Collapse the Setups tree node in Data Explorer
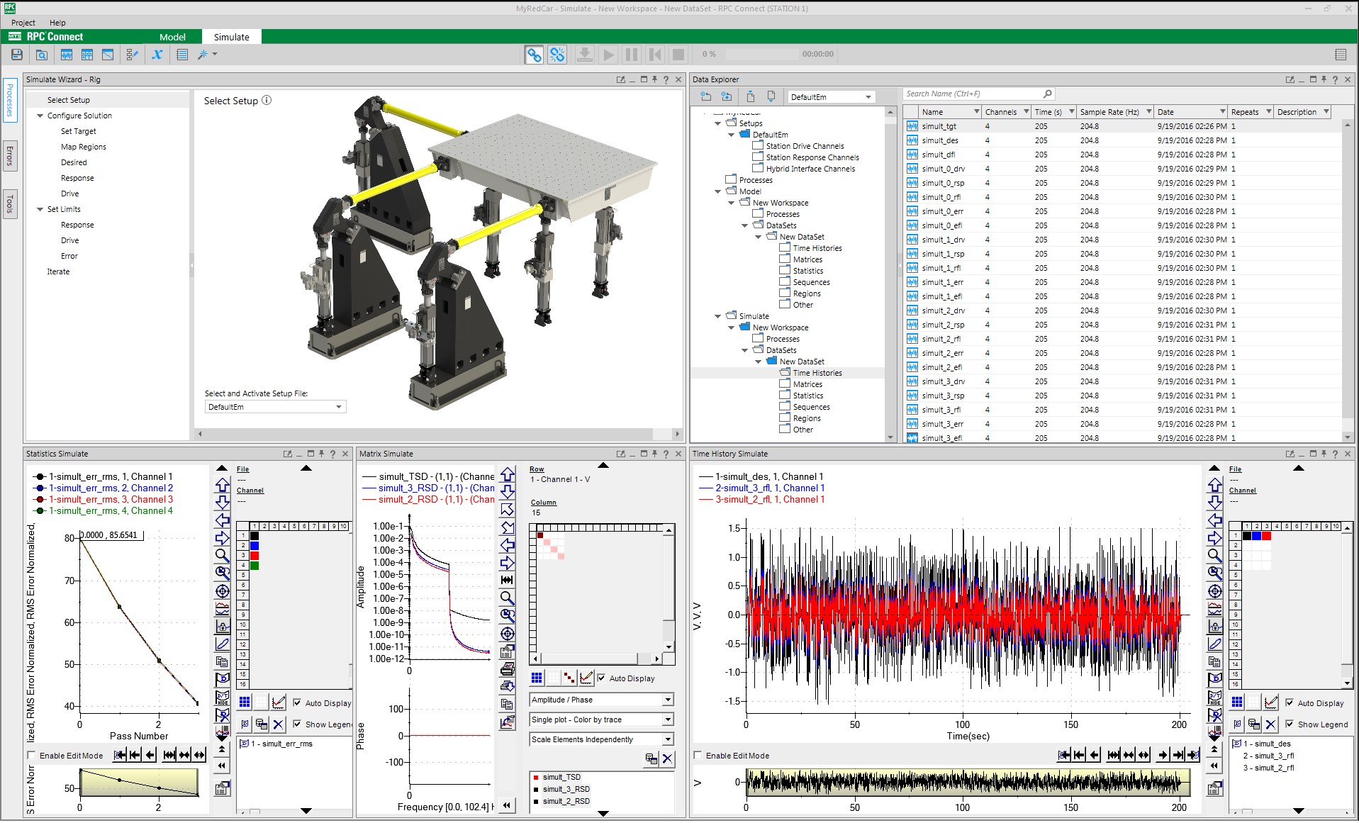Image resolution: width=1359 pixels, height=823 pixels. click(x=717, y=123)
